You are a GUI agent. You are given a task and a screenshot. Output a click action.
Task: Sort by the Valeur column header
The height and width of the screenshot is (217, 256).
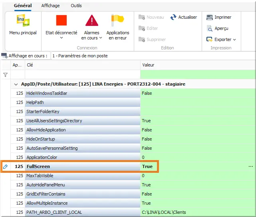click(x=198, y=65)
